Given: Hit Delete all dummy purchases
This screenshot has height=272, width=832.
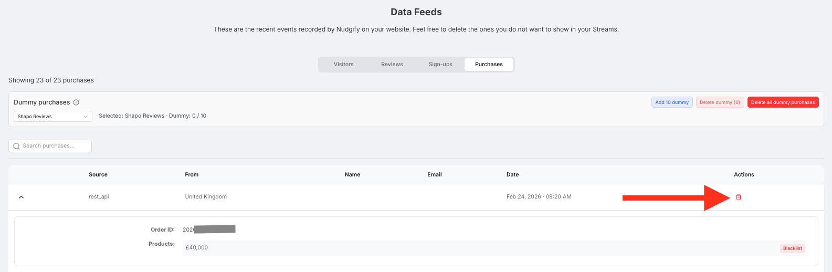Looking at the screenshot, I should point(783,102).
